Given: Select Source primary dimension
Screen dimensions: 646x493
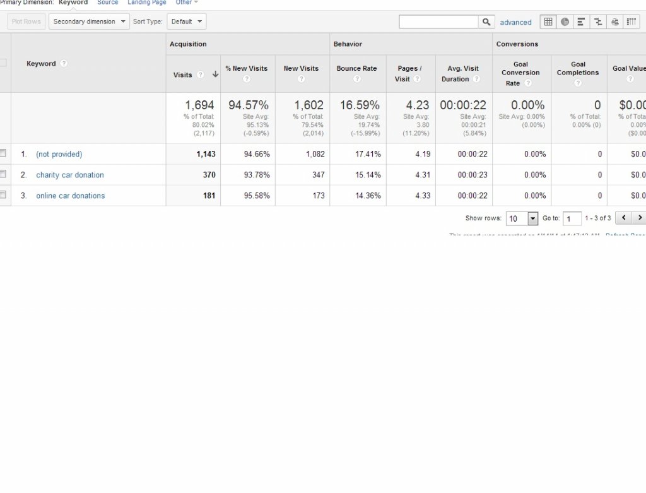Looking at the screenshot, I should click(107, 3).
